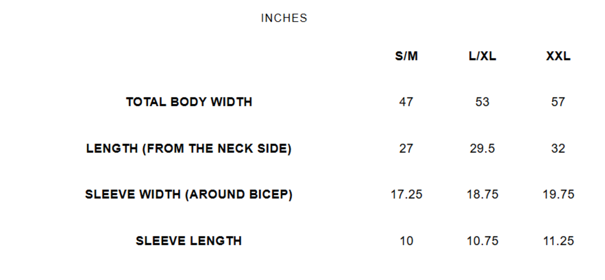Click the SLEEVE WIDTH (AROUND BICEP) label
The width and height of the screenshot is (605, 280).
tap(189, 194)
